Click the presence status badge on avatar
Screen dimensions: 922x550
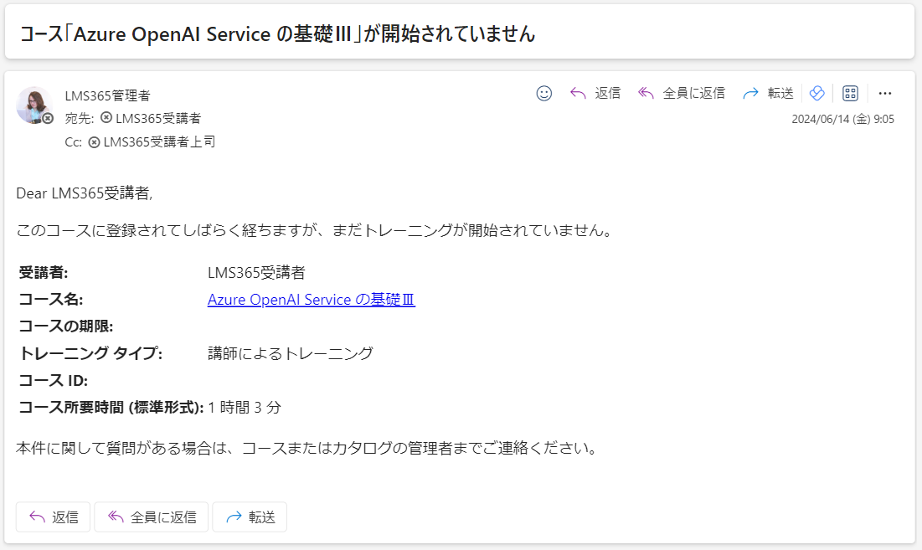[48, 119]
